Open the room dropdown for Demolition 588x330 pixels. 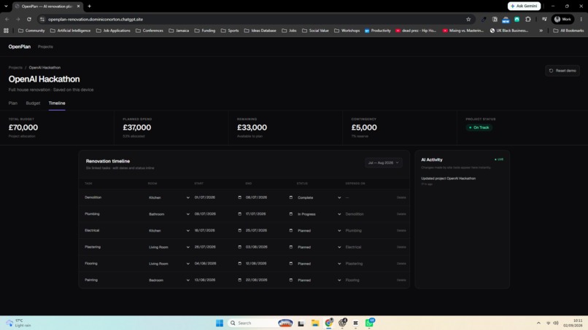pos(169,197)
